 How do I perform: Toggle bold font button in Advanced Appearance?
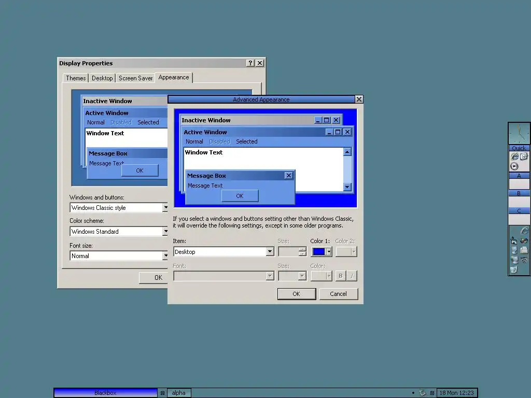[341, 276]
